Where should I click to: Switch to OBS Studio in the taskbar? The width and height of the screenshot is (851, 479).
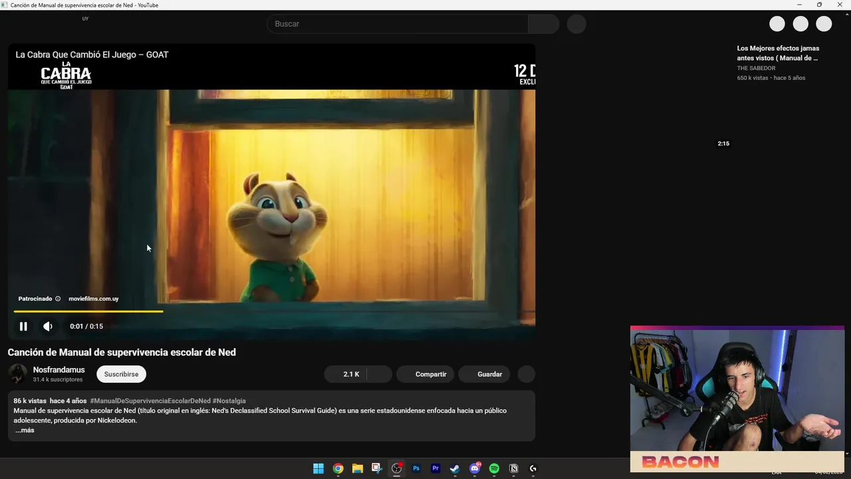click(397, 468)
